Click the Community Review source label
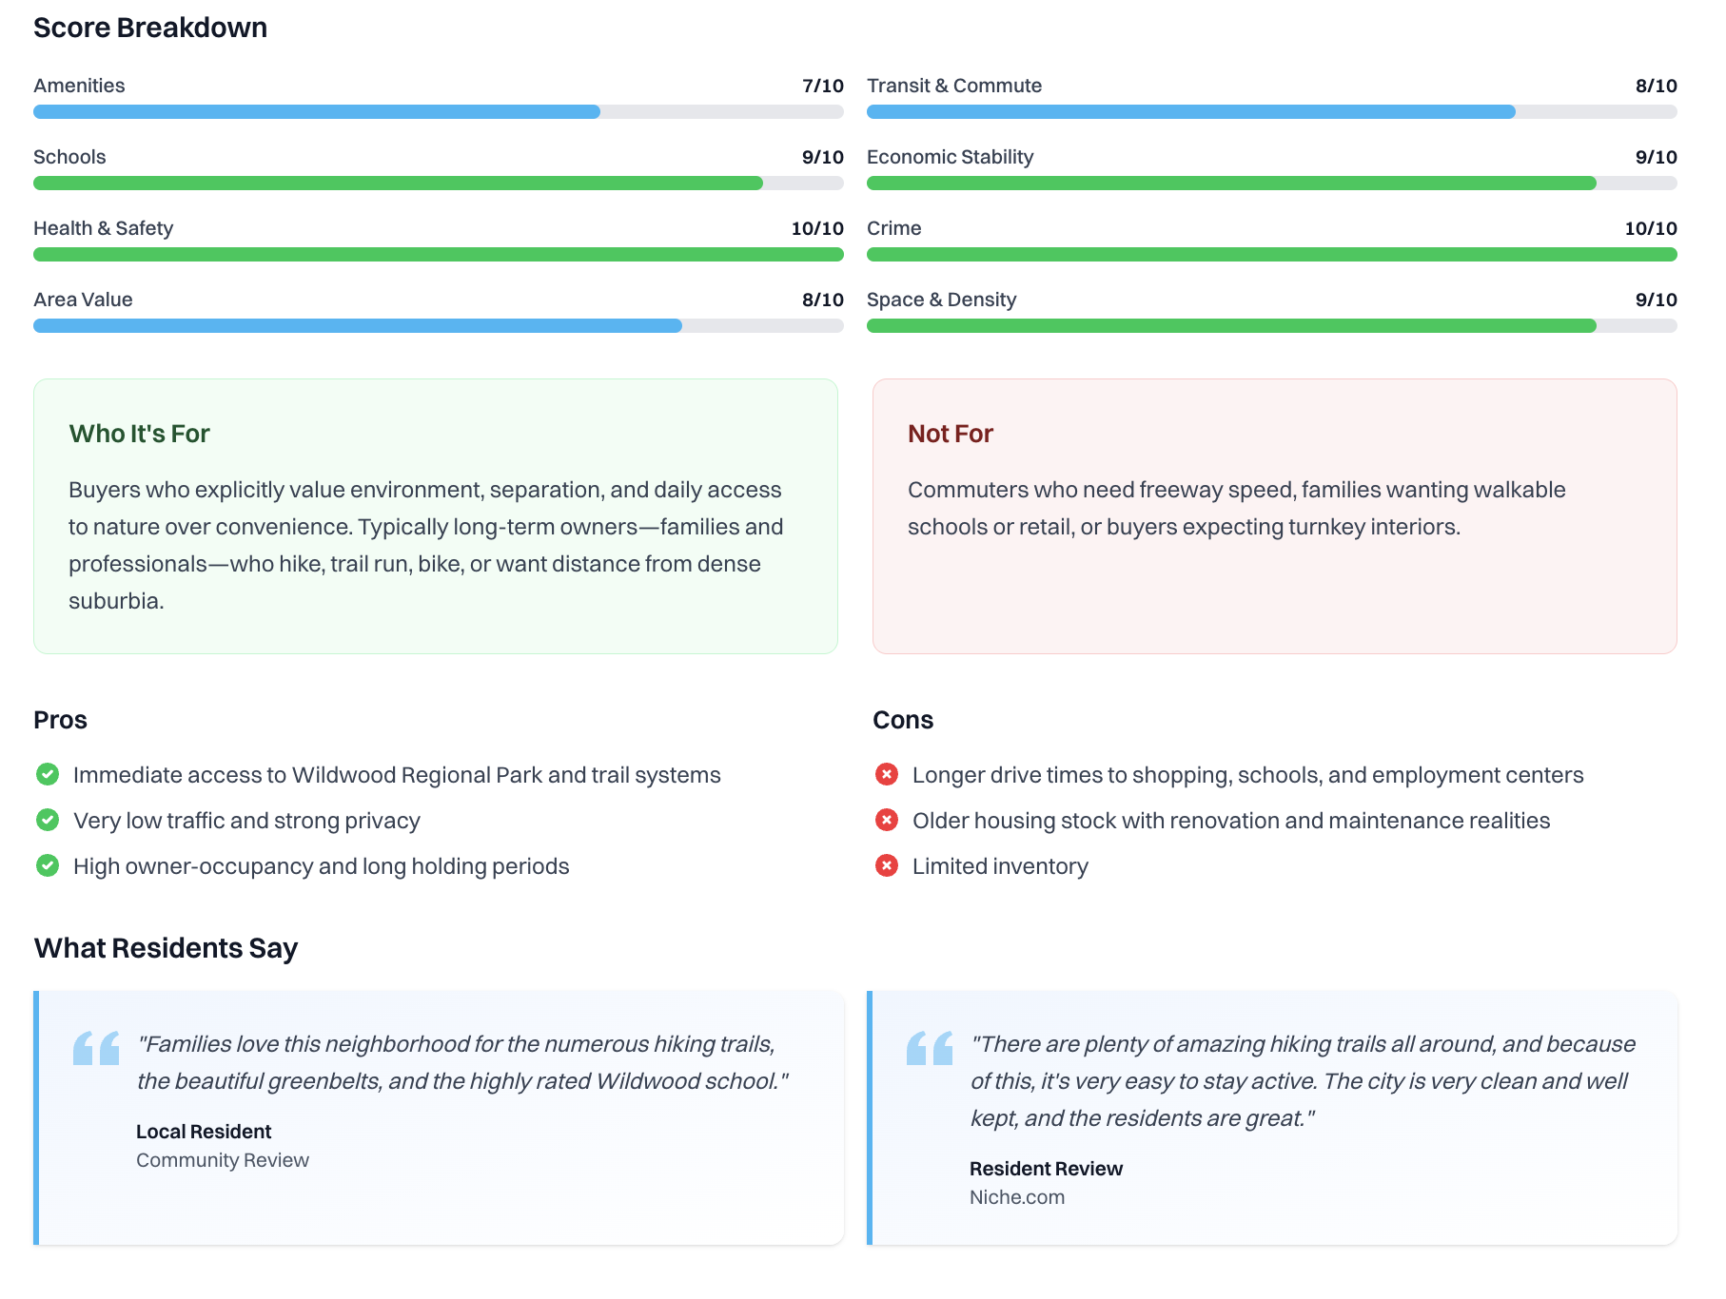Image resolution: width=1726 pixels, height=1299 pixels. (x=223, y=1160)
